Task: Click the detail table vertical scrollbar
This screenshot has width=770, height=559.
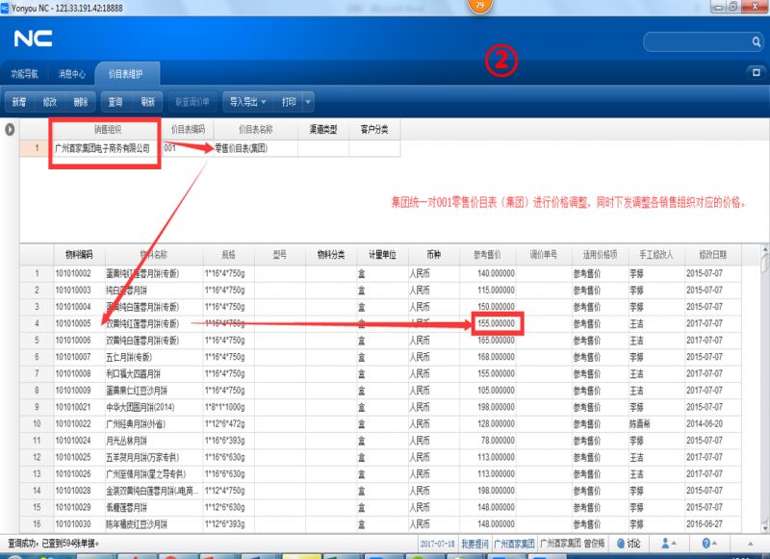Action: (765, 388)
